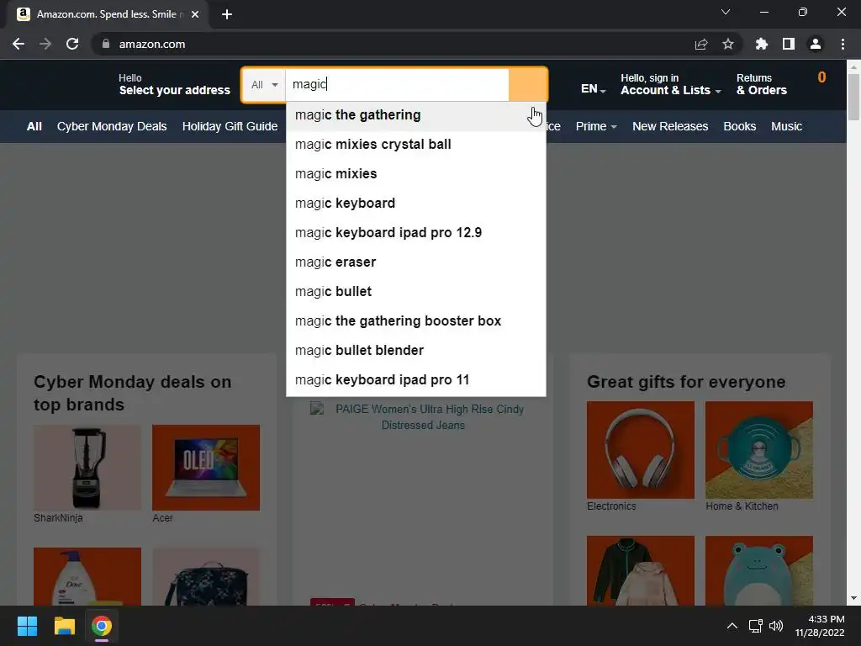Open Cyber Monday Deals

point(112,126)
